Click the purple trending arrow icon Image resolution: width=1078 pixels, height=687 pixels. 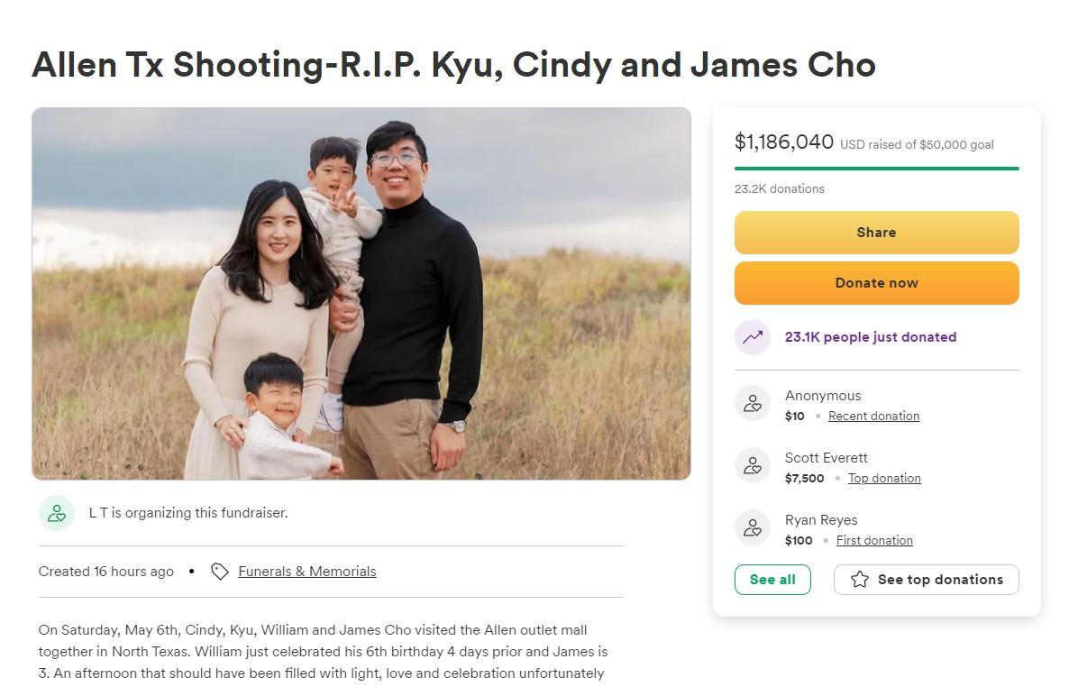click(753, 337)
